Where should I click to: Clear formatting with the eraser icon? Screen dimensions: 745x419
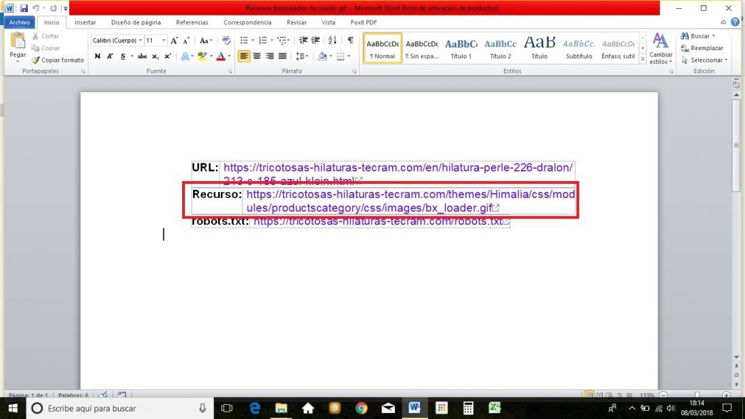pos(226,41)
